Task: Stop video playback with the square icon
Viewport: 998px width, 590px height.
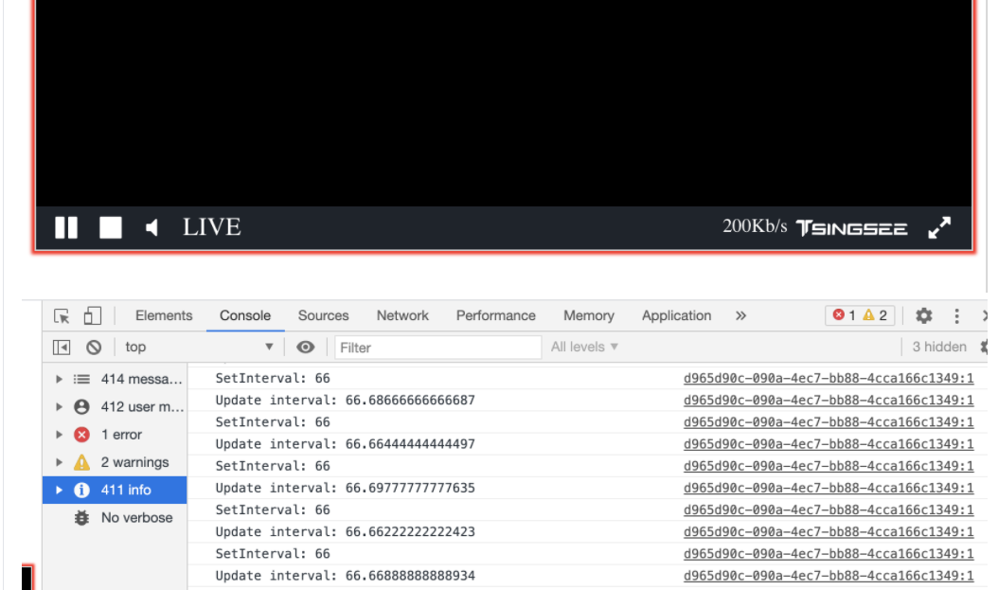Action: coord(110,227)
